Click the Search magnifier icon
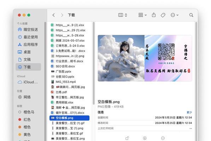Screen dimensions: 211x141 [191, 15]
